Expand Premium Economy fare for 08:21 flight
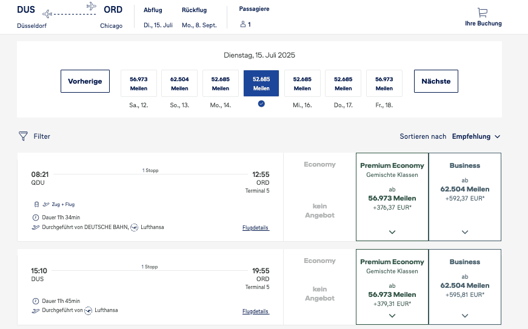This screenshot has width=528, height=329. click(392, 231)
